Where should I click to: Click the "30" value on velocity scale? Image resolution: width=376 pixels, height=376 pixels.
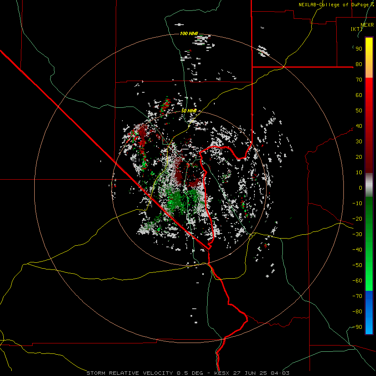click(x=359, y=142)
